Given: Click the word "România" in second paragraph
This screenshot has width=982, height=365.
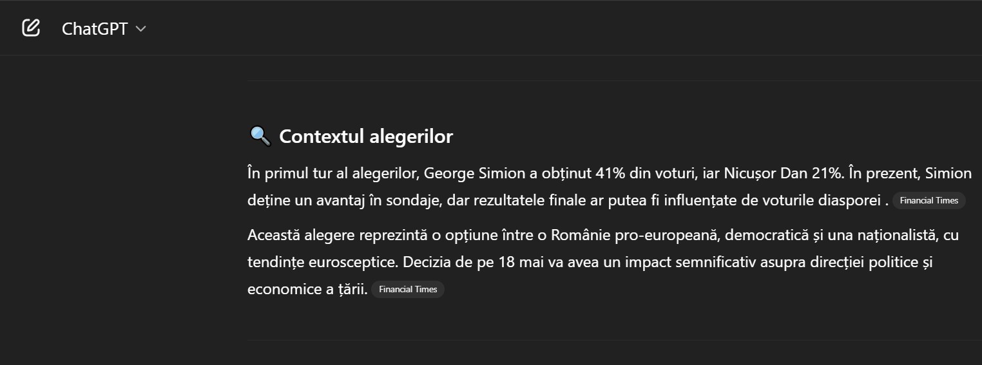Looking at the screenshot, I should point(579,235).
